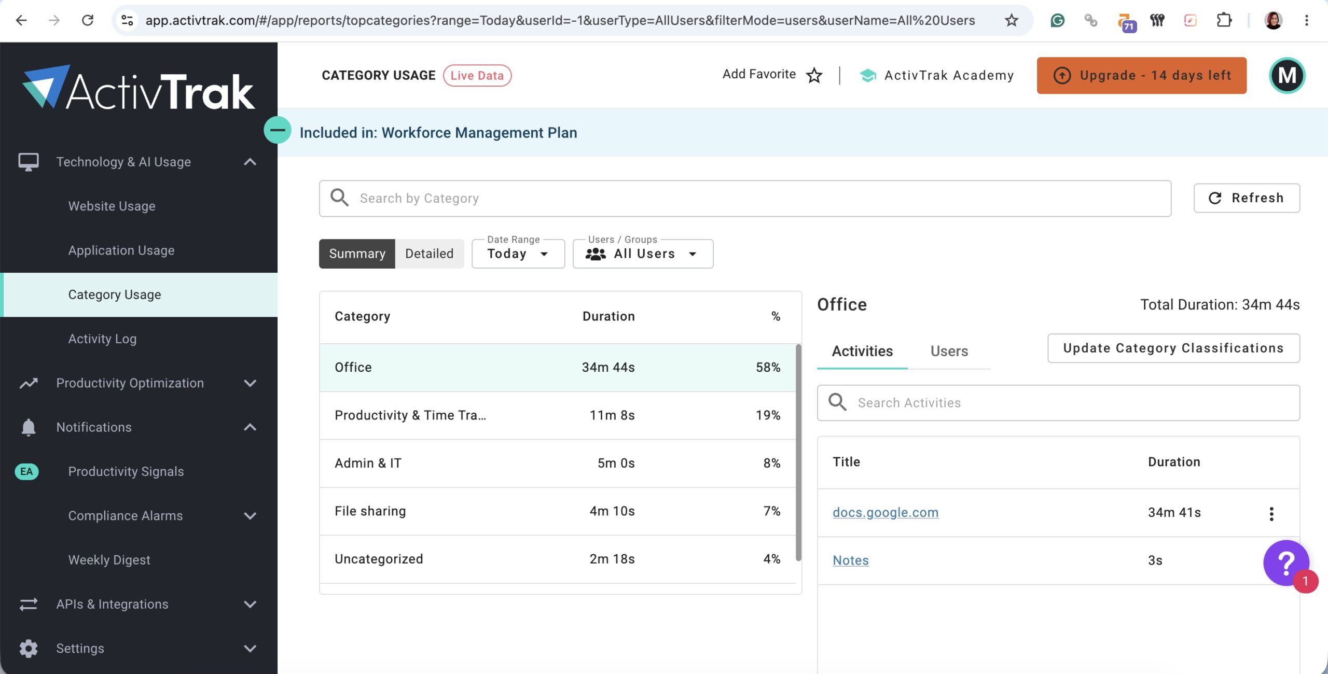Switch to Detailed view

tap(429, 254)
